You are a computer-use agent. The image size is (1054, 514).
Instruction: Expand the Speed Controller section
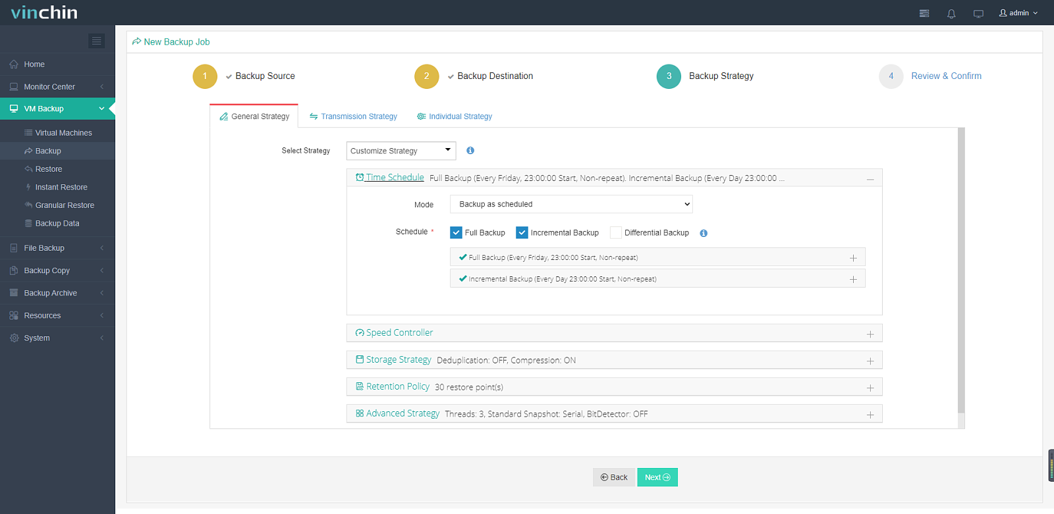click(x=614, y=333)
